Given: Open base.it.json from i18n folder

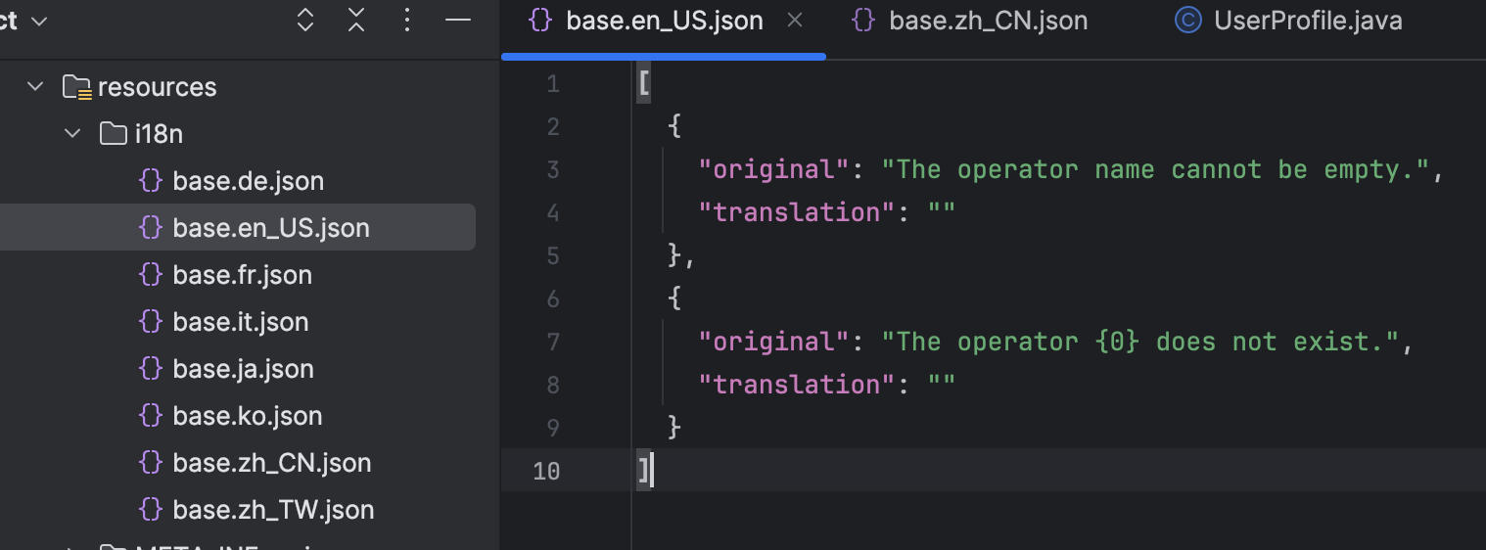Looking at the screenshot, I should tap(240, 322).
